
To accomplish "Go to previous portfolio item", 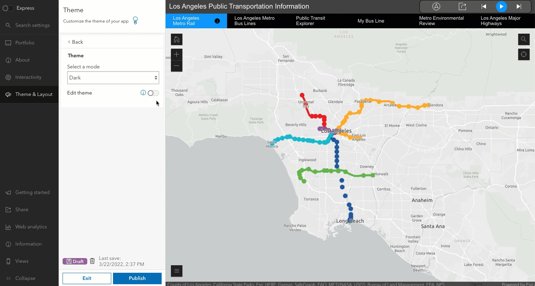I will [484, 6].
